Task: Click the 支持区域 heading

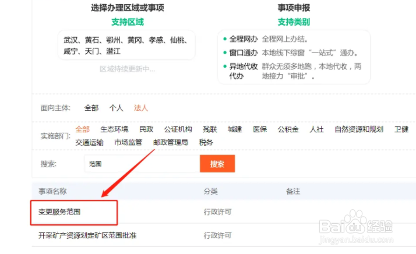Action: coord(128,22)
